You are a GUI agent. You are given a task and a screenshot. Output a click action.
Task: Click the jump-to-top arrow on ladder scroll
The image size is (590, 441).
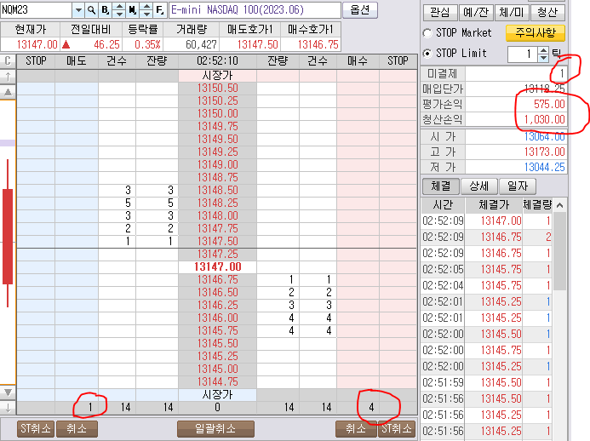[x=8, y=77]
